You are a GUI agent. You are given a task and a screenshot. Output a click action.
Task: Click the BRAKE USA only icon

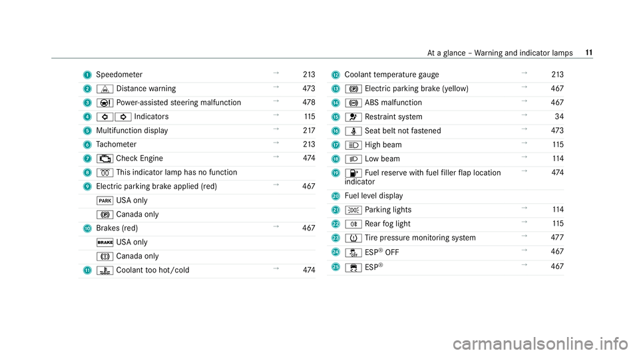105,242
